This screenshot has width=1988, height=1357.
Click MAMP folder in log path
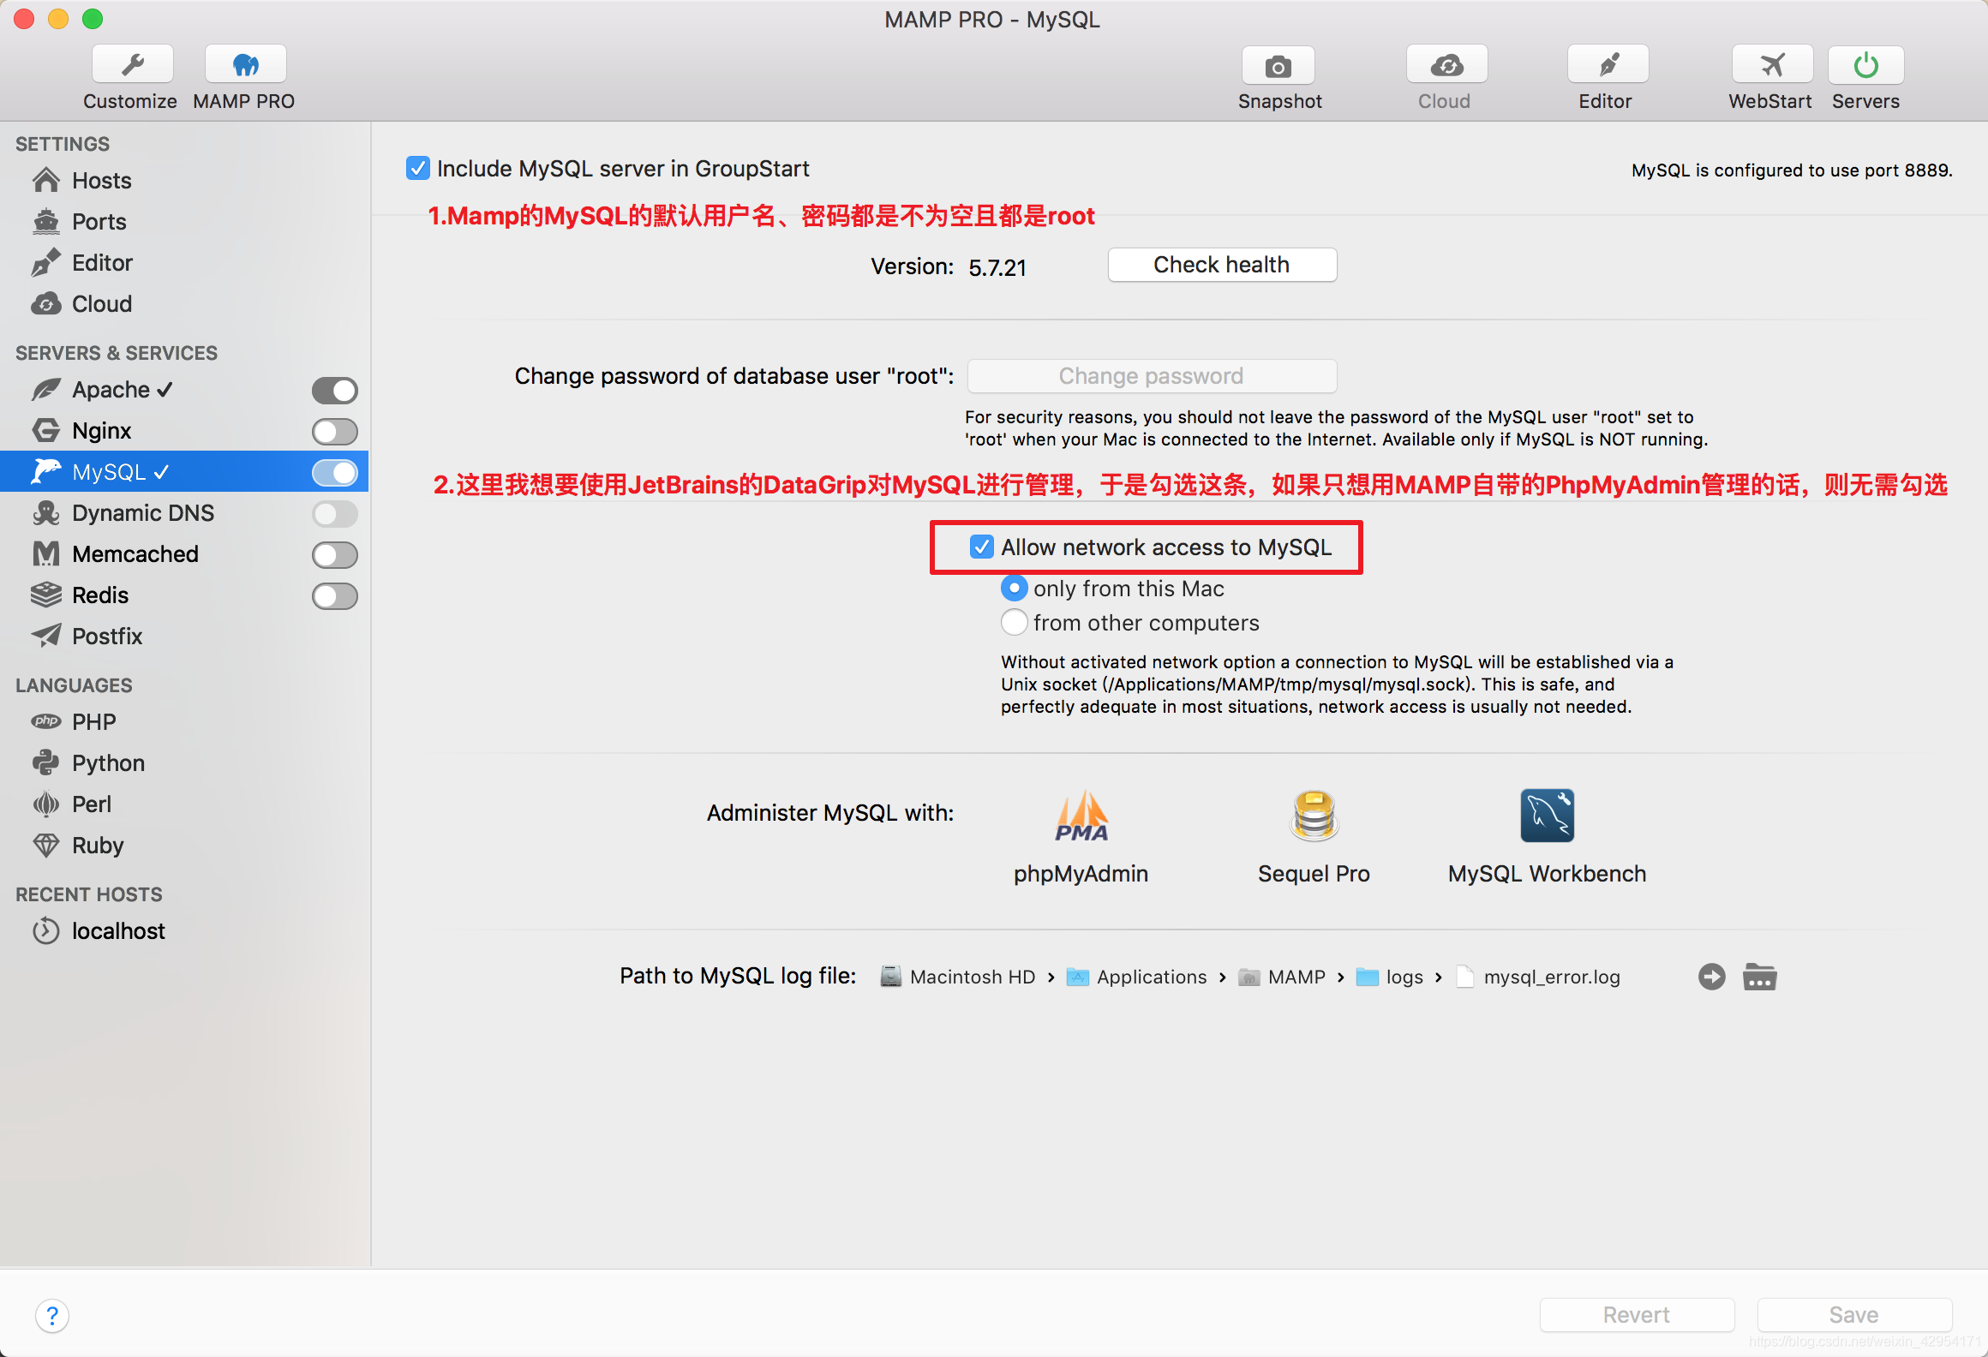coord(1282,977)
